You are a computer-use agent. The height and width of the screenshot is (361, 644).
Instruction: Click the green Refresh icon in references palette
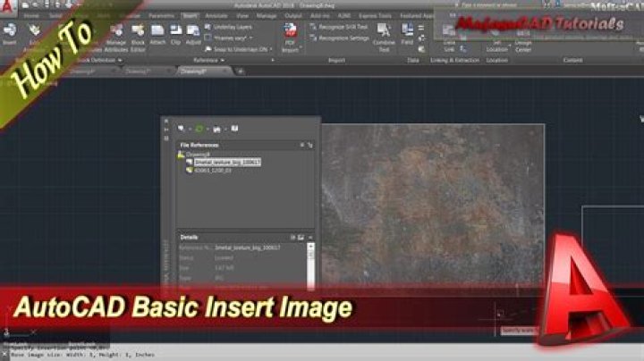point(199,129)
